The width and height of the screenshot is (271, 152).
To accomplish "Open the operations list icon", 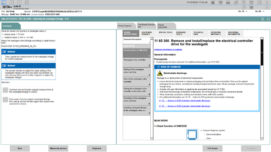I will point(27,3).
